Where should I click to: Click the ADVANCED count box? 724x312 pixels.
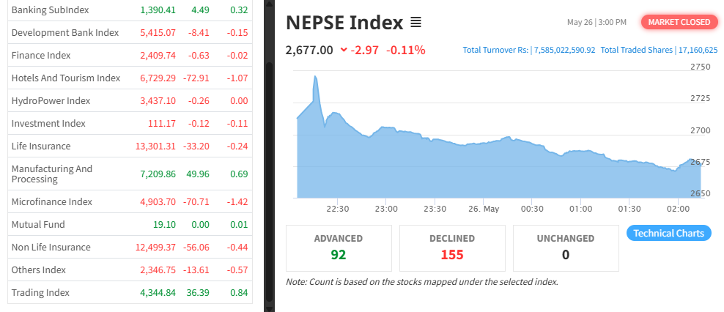tap(339, 248)
